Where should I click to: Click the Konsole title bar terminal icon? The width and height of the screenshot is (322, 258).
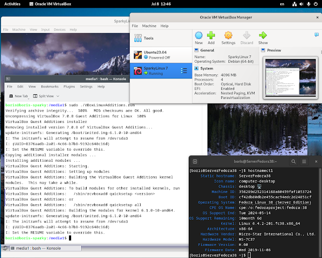click(8, 78)
